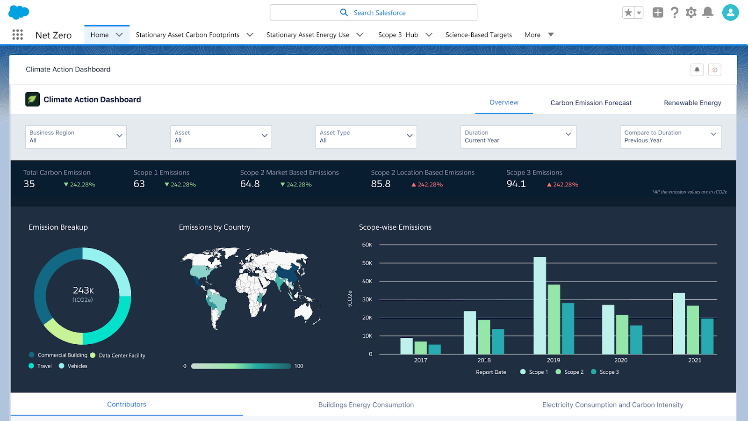Viewport: 748px width, 421px height.
Task: Open the user profile avatar
Action: coord(730,13)
